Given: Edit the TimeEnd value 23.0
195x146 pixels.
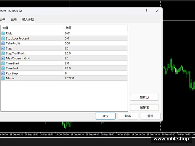Looking at the screenshot, I should pyautogui.click(x=96, y=68).
